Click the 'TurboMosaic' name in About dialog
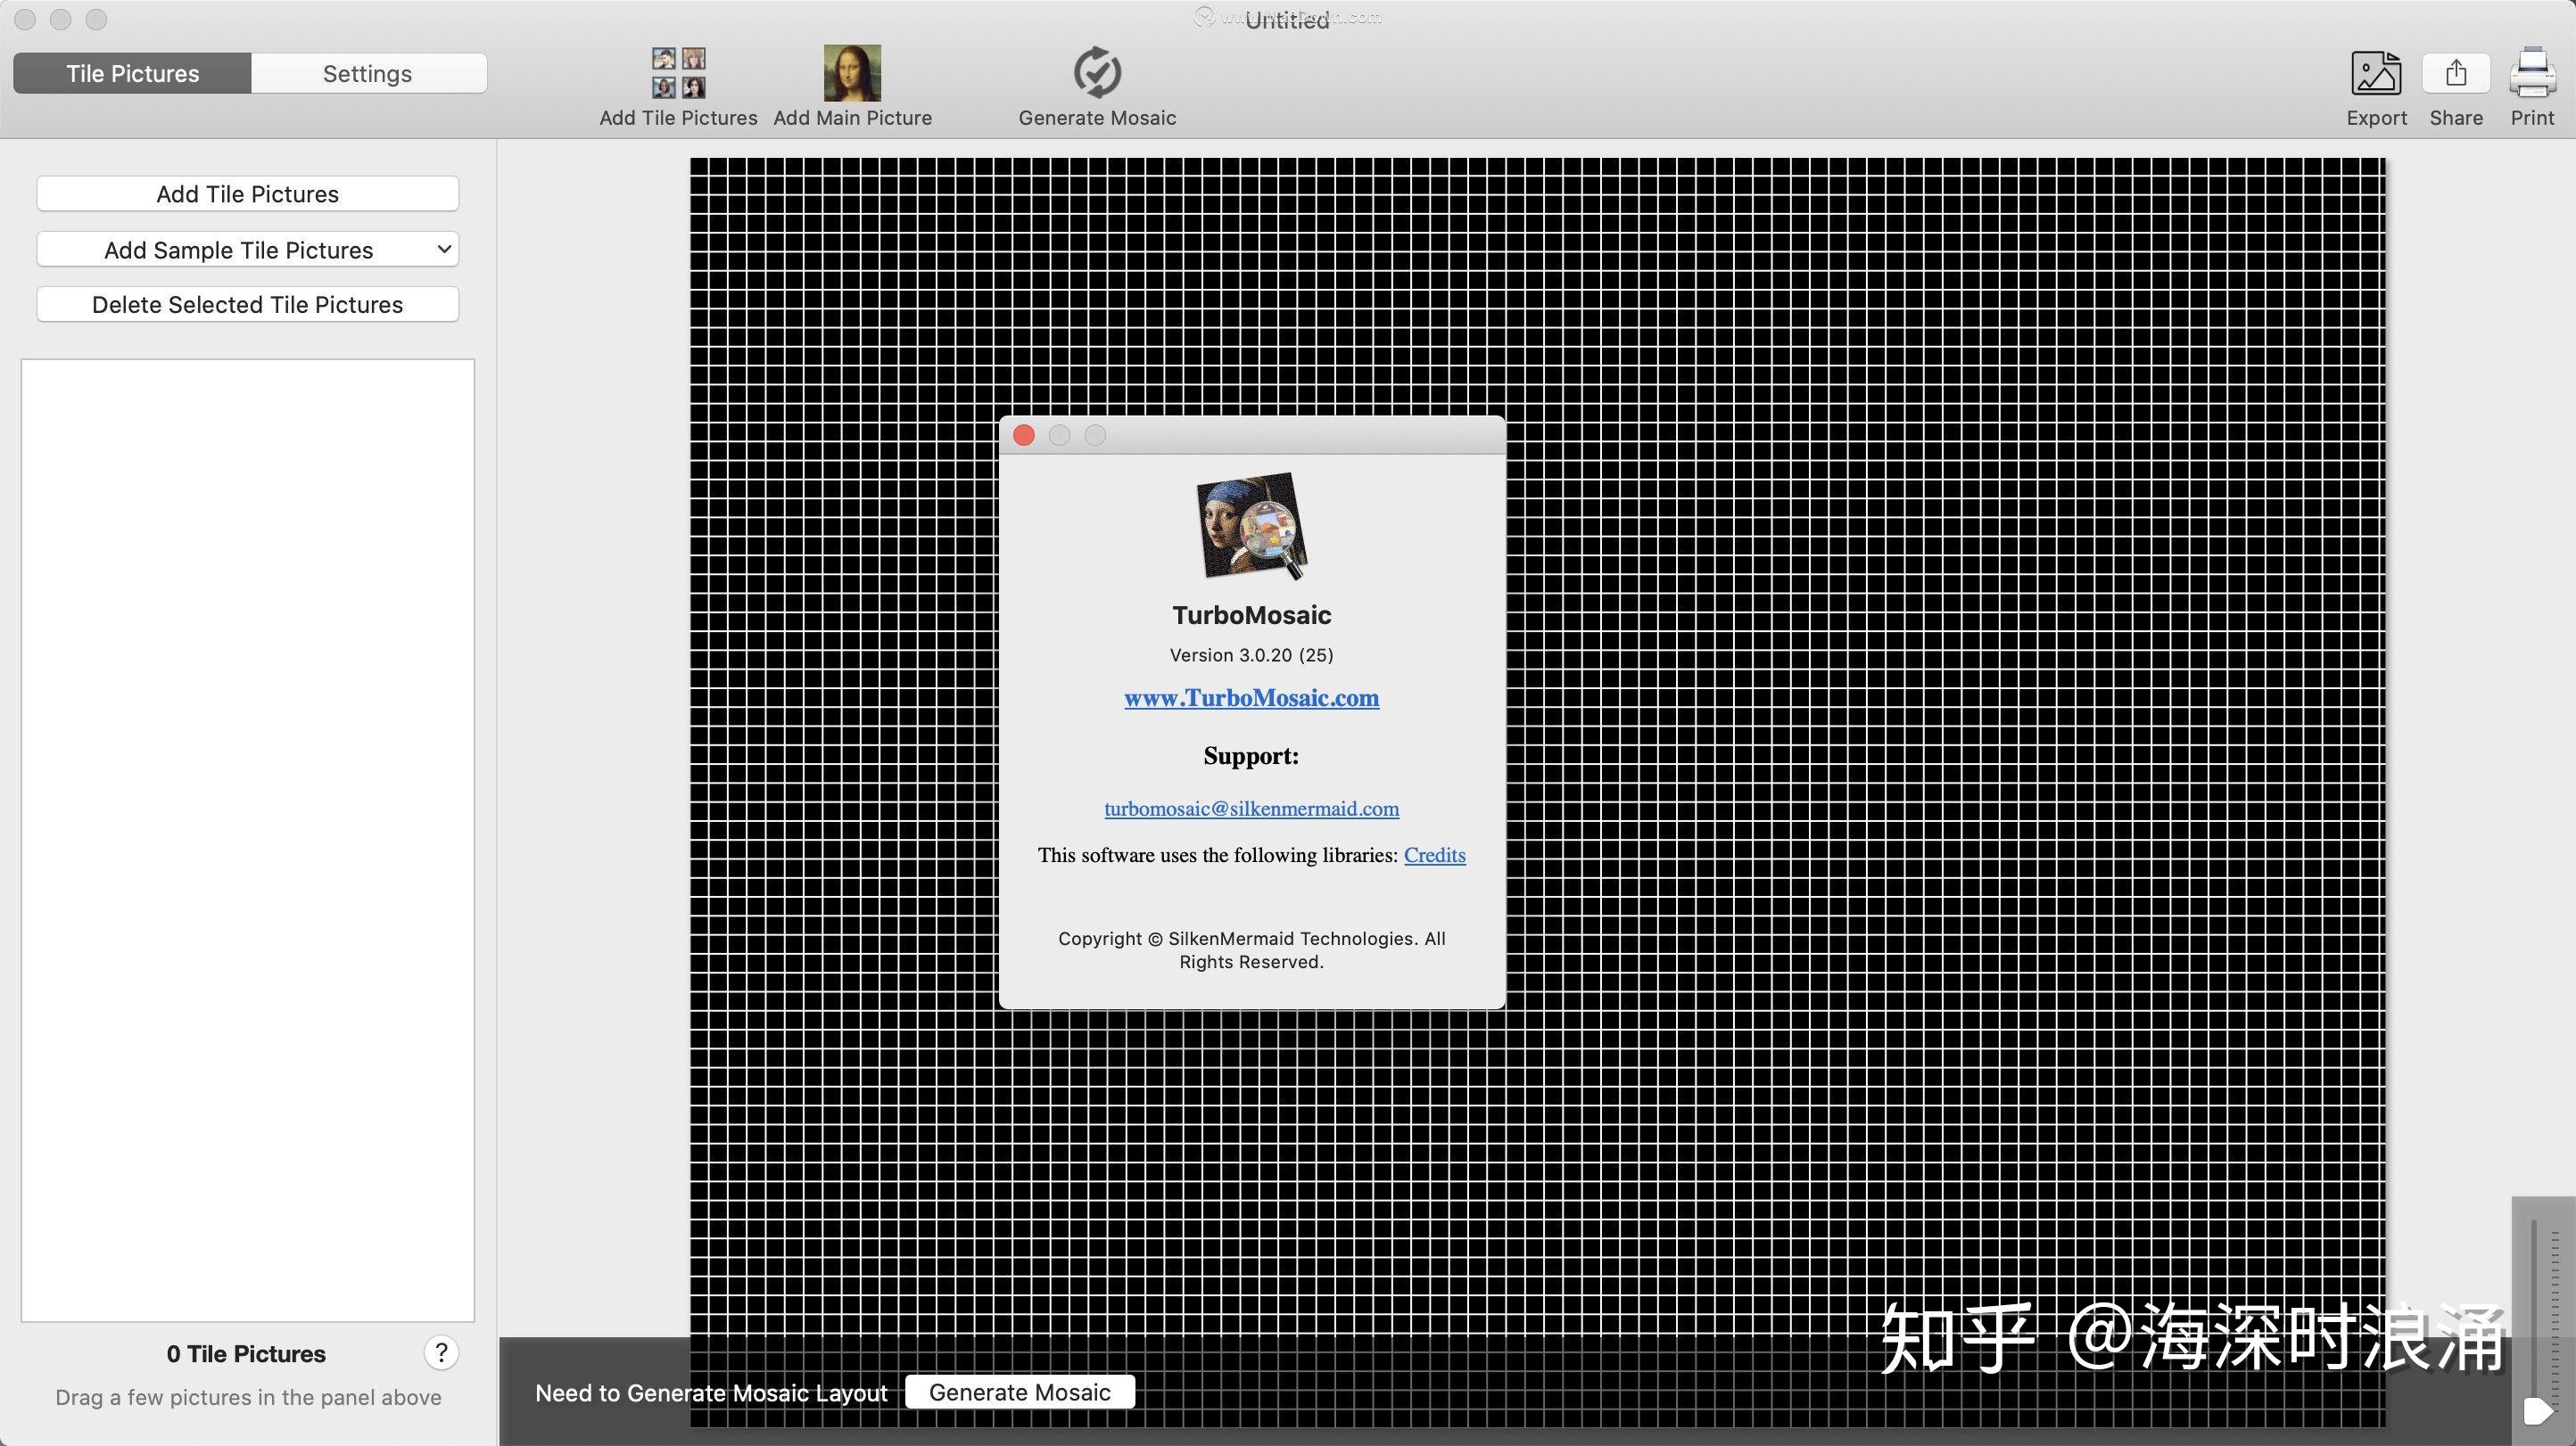The image size is (2576, 1446). pyautogui.click(x=1251, y=615)
